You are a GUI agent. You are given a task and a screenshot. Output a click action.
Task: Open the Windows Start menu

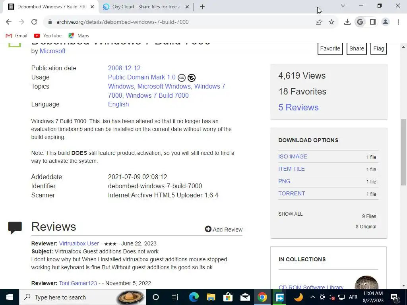(10, 297)
